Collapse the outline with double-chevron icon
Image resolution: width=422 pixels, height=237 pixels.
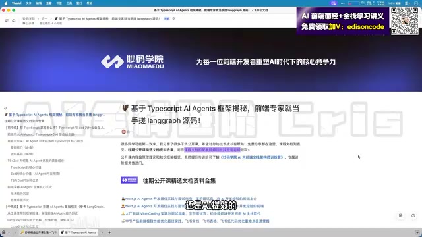[6, 108]
